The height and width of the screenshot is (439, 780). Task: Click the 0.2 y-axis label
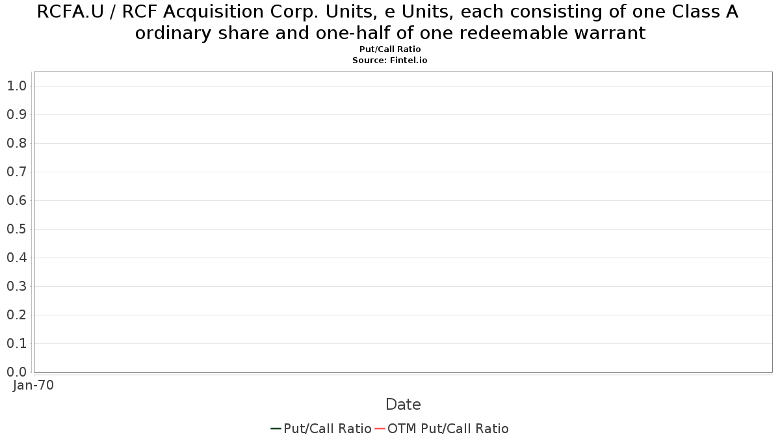(x=16, y=315)
